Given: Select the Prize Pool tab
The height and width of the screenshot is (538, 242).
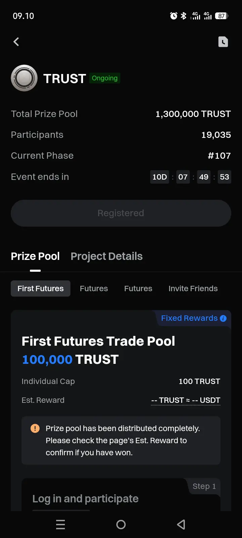Looking at the screenshot, I should pos(35,256).
